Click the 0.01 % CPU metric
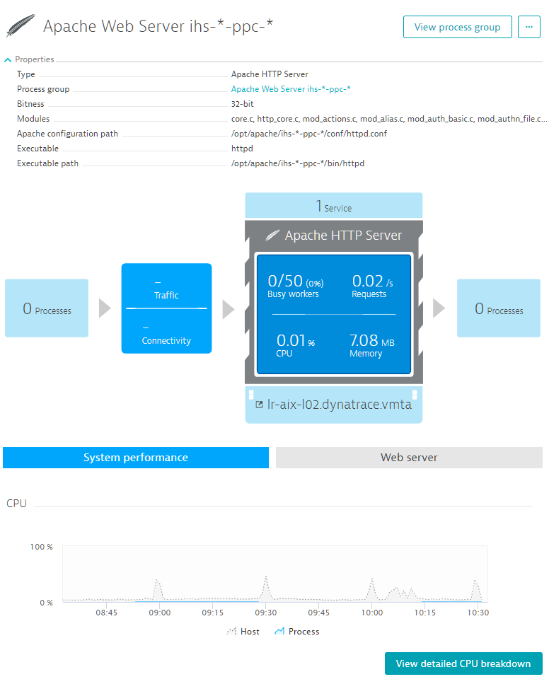The image size is (549, 684). coord(296,345)
